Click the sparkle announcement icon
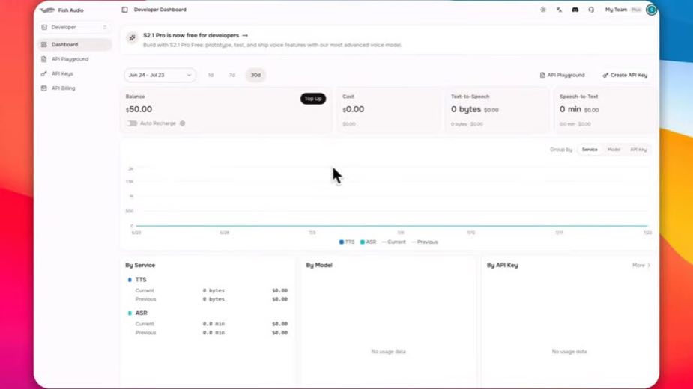693x389 pixels. click(x=132, y=38)
